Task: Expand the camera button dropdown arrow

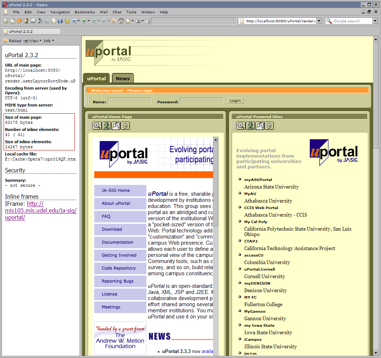Action: point(142,21)
